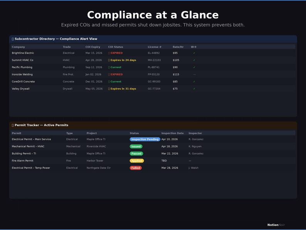Open the Fire Alarm Permit entry
The width and height of the screenshot is (306, 230).
click(22, 161)
